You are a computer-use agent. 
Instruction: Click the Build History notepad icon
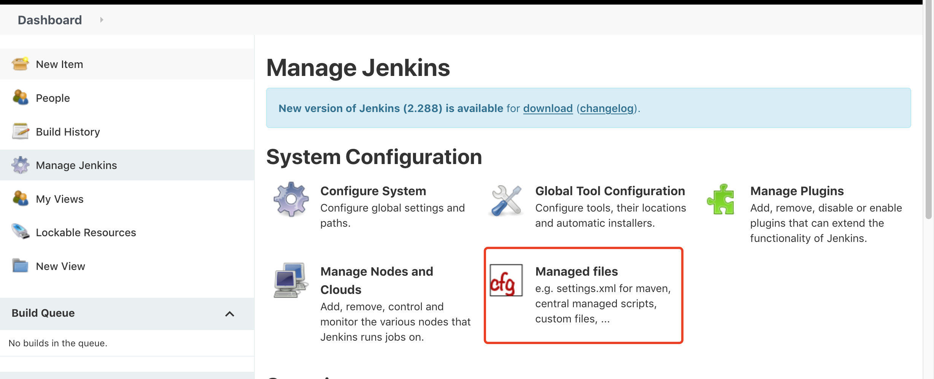tap(21, 131)
